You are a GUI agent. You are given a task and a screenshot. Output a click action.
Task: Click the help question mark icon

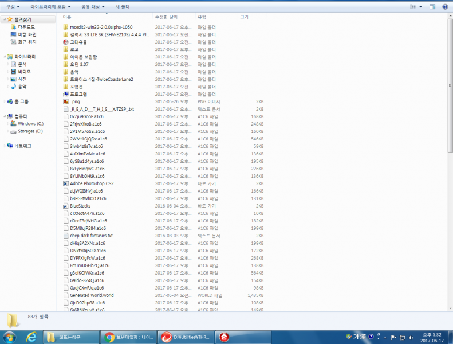tap(444, 6)
